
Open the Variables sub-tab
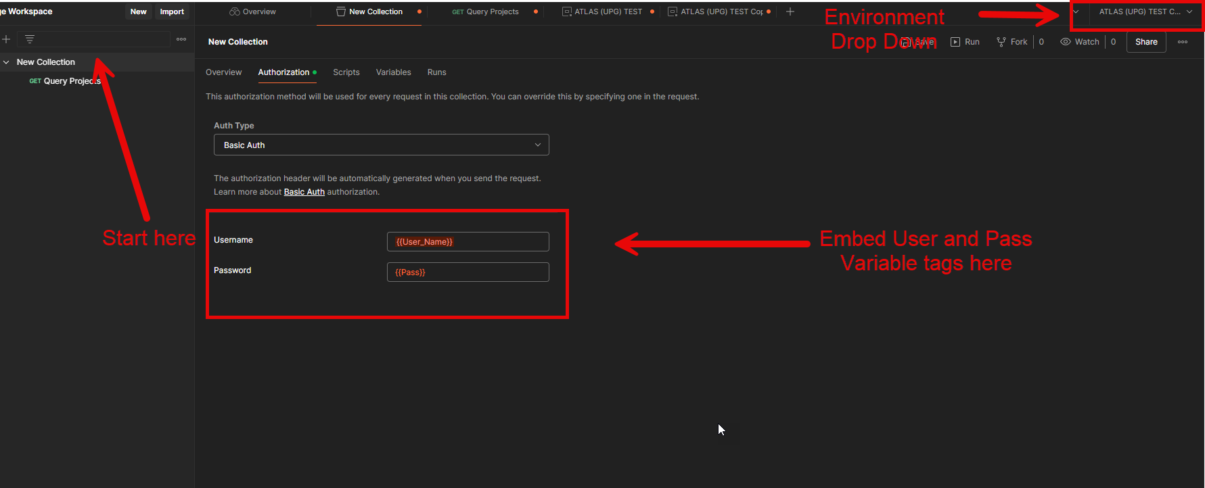tap(393, 72)
